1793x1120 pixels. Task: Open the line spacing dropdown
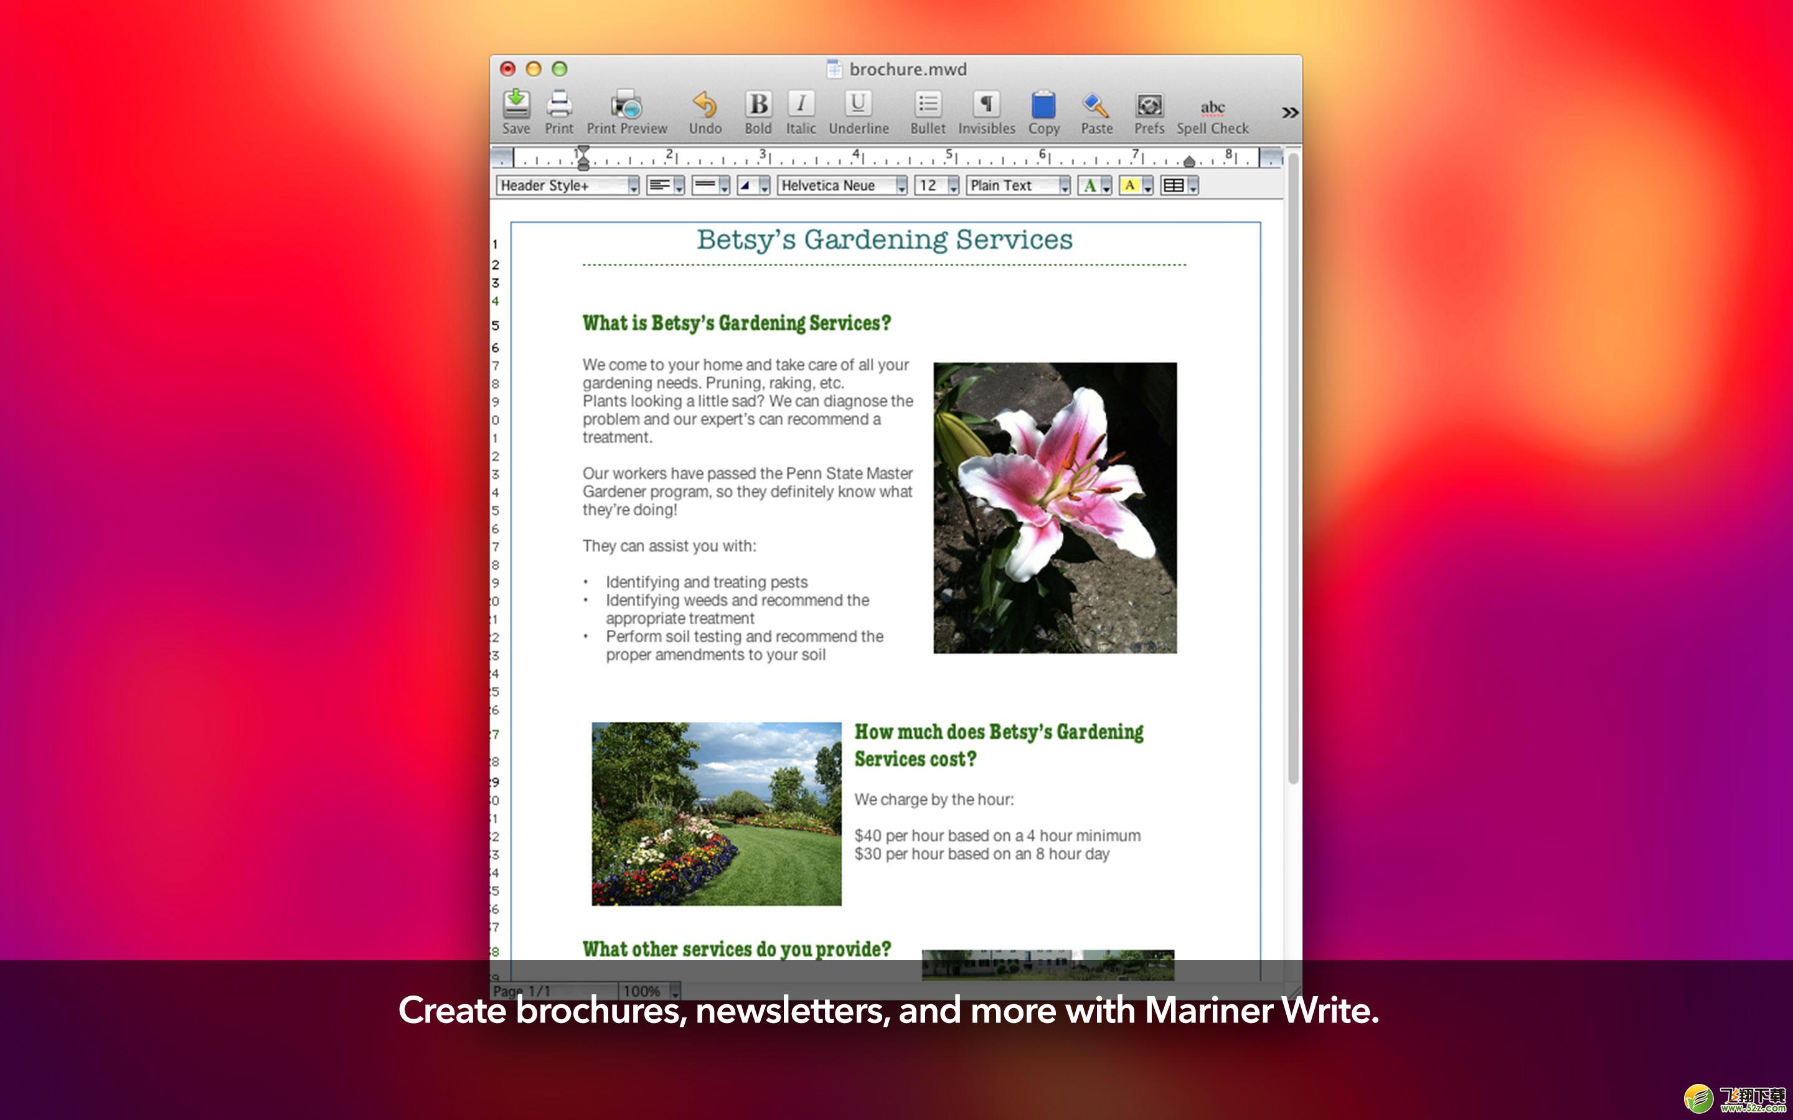(710, 185)
